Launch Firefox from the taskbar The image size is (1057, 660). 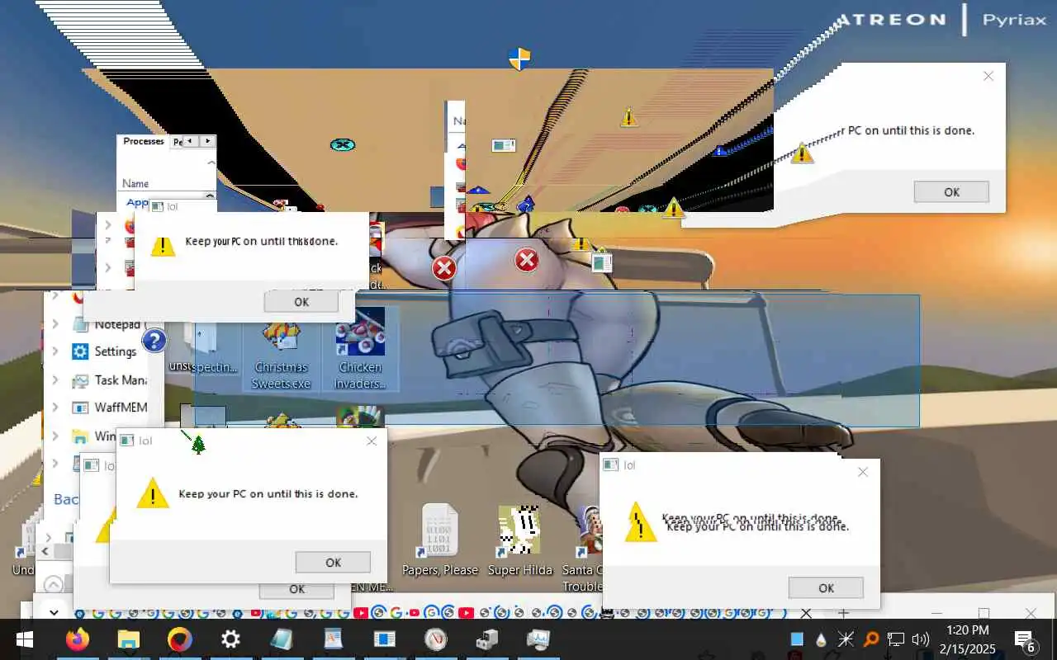coord(77,639)
